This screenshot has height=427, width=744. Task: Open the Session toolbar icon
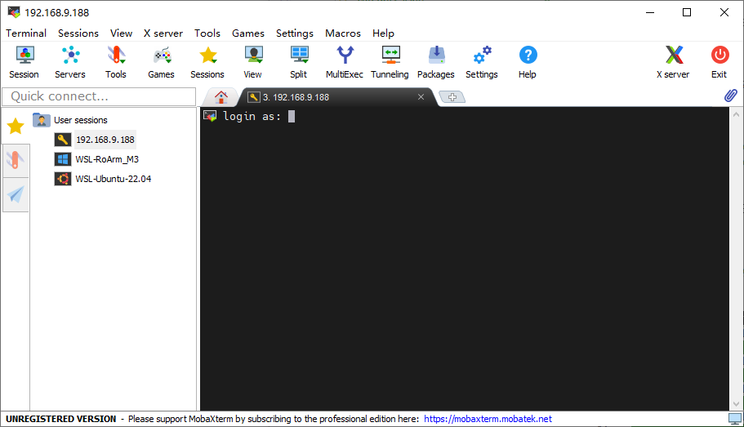25,62
